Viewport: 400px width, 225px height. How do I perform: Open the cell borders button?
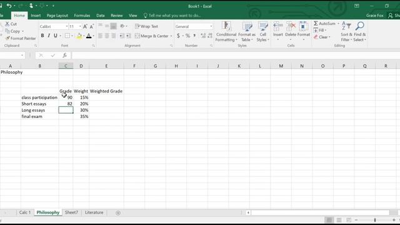tap(67, 36)
